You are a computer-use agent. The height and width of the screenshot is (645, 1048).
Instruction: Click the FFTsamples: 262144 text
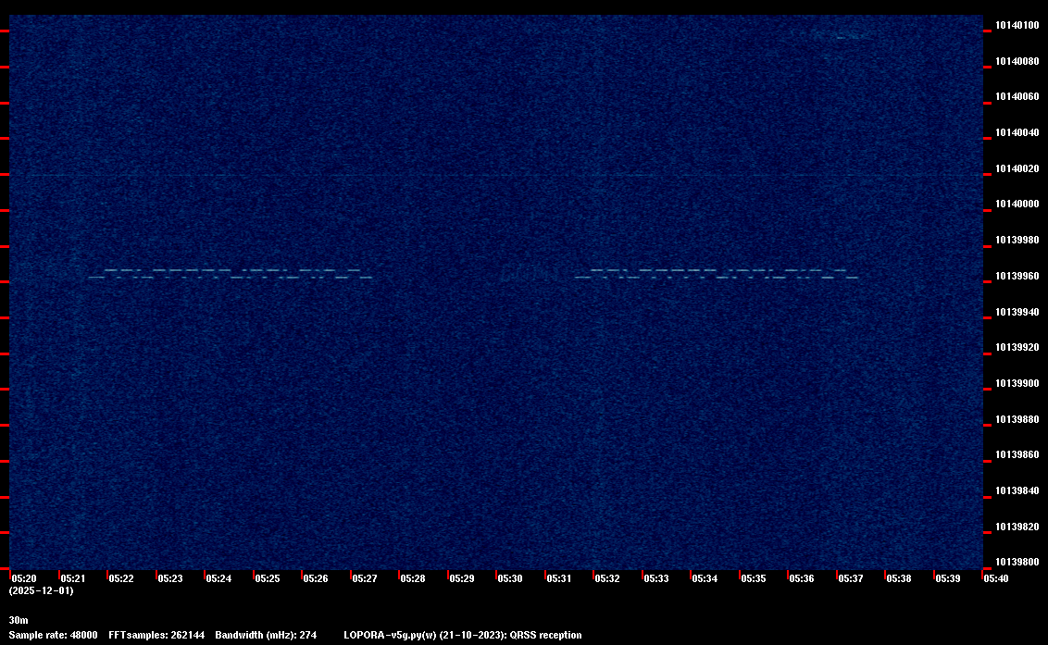[156, 635]
